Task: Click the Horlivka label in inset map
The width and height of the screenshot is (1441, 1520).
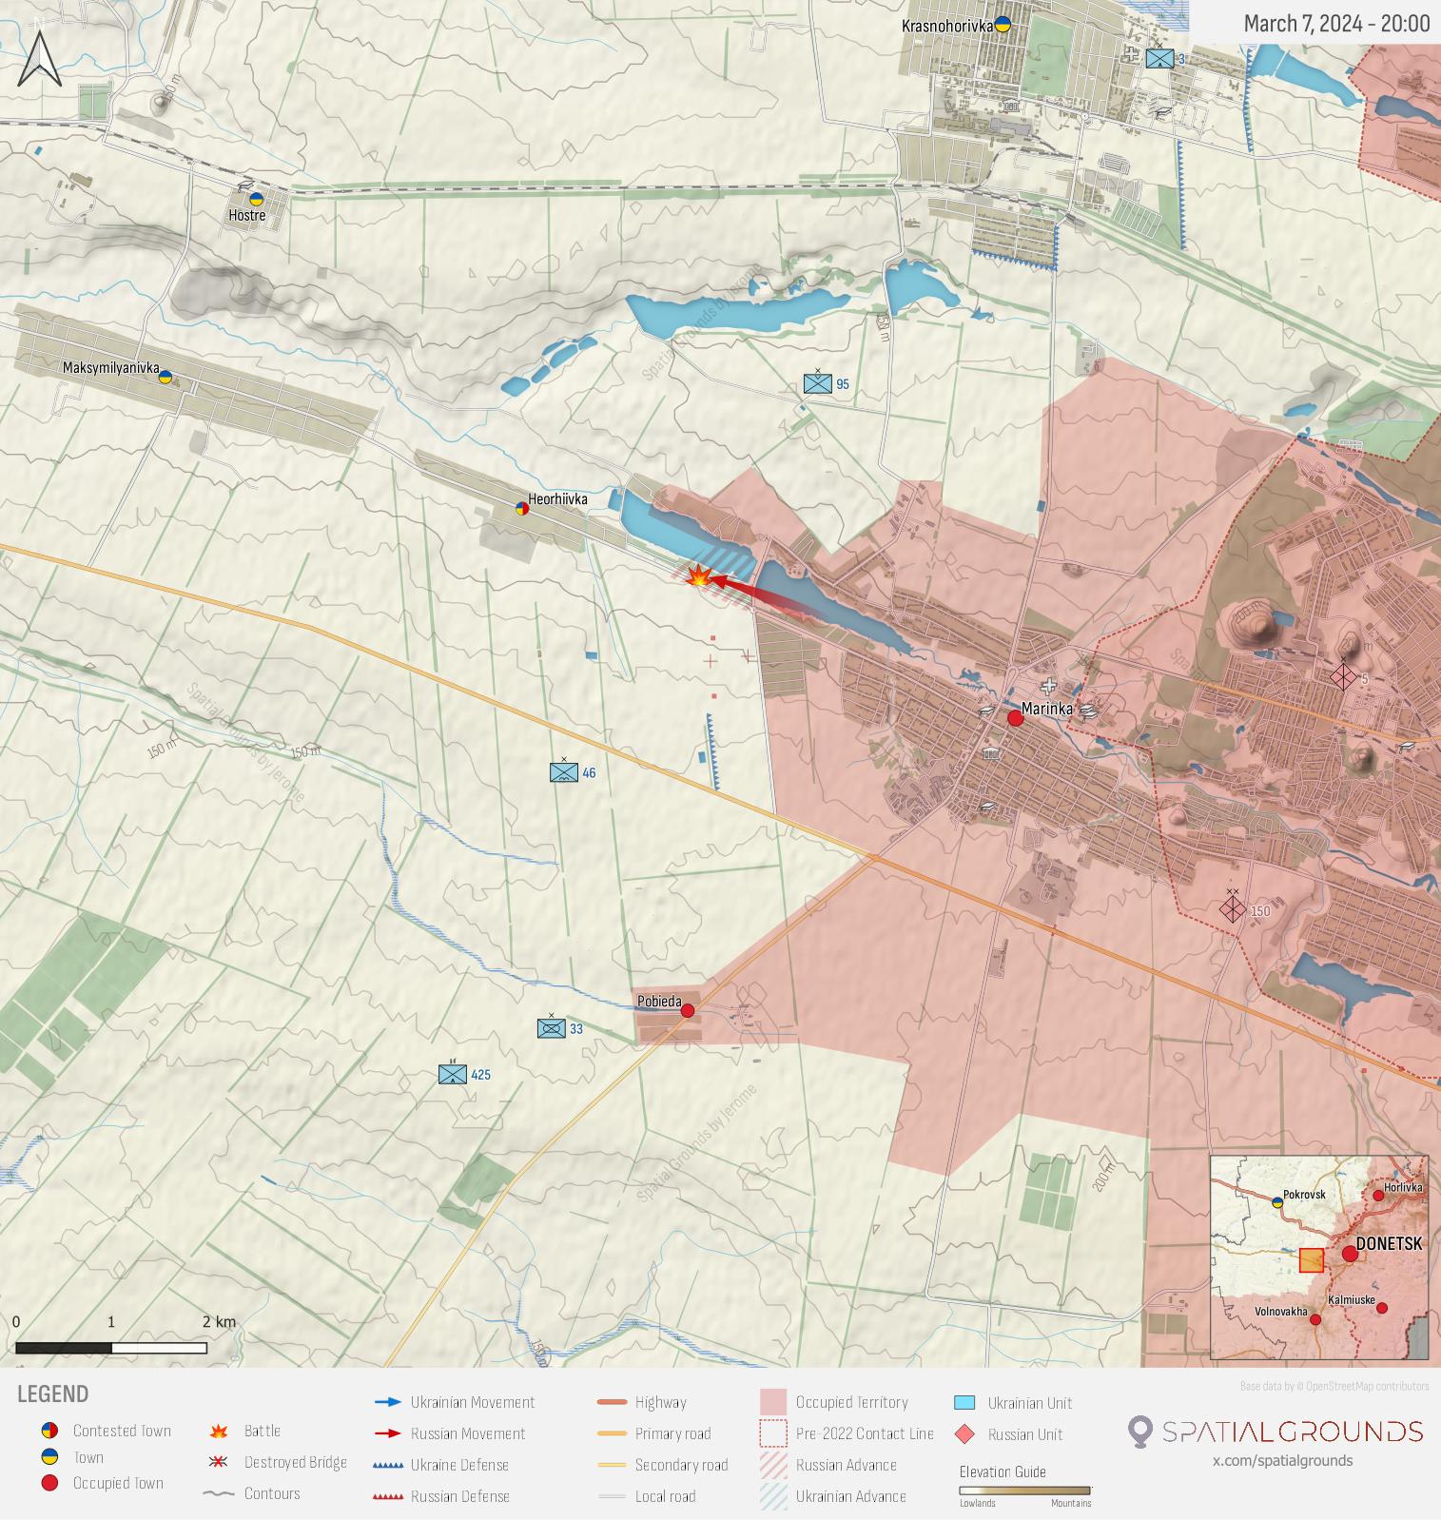Action: [x=1403, y=1187]
